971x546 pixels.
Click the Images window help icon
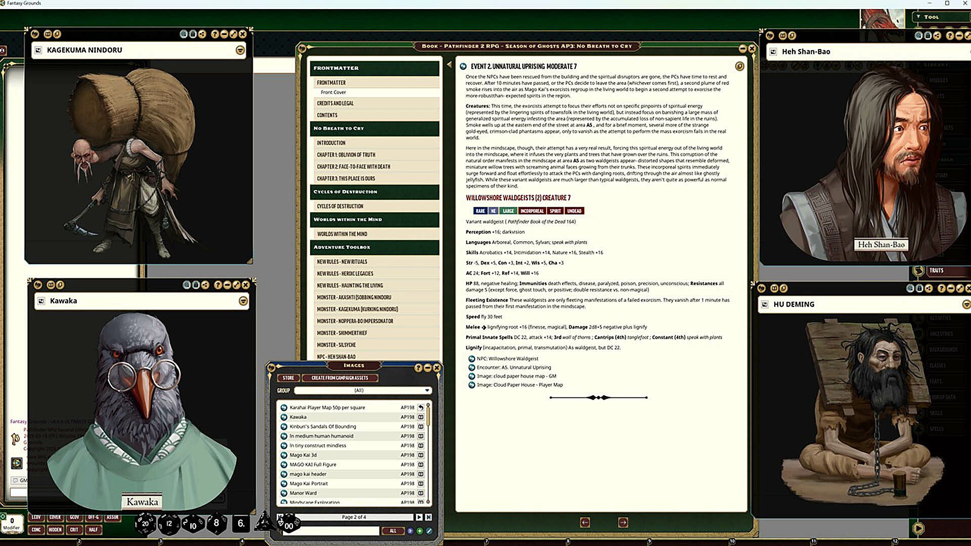[418, 368]
